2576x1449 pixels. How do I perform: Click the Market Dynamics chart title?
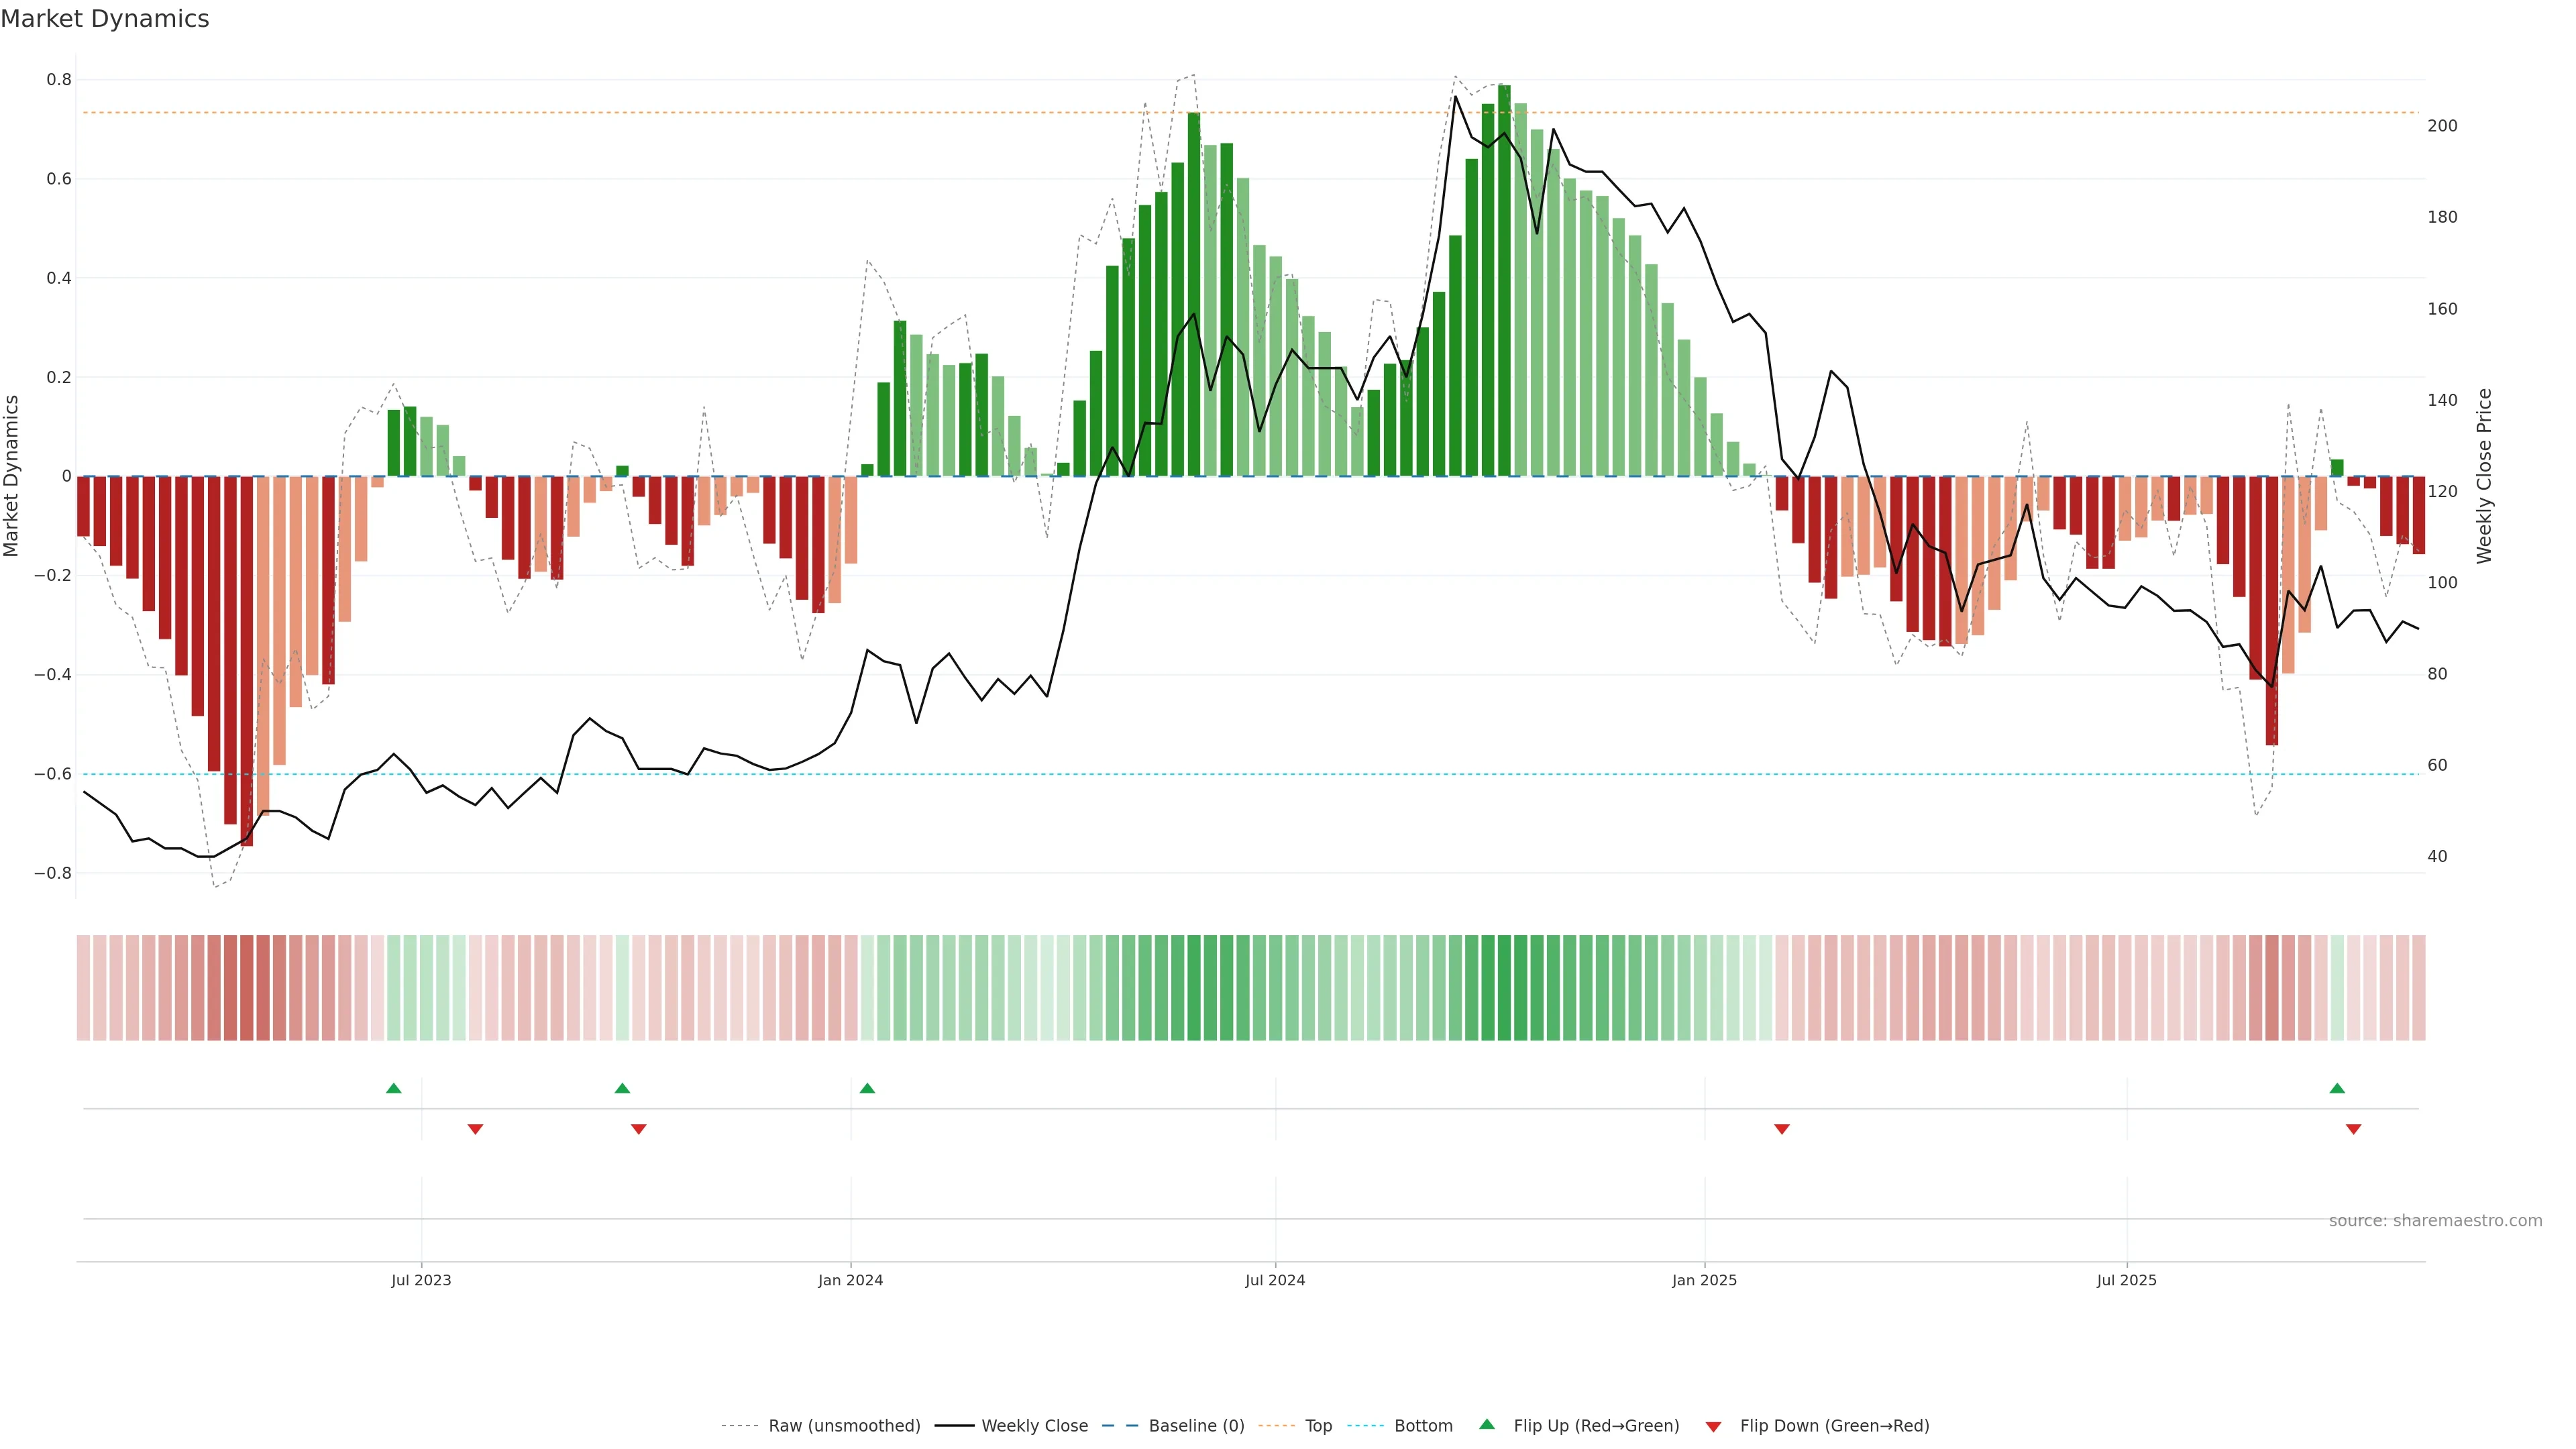tap(105, 19)
